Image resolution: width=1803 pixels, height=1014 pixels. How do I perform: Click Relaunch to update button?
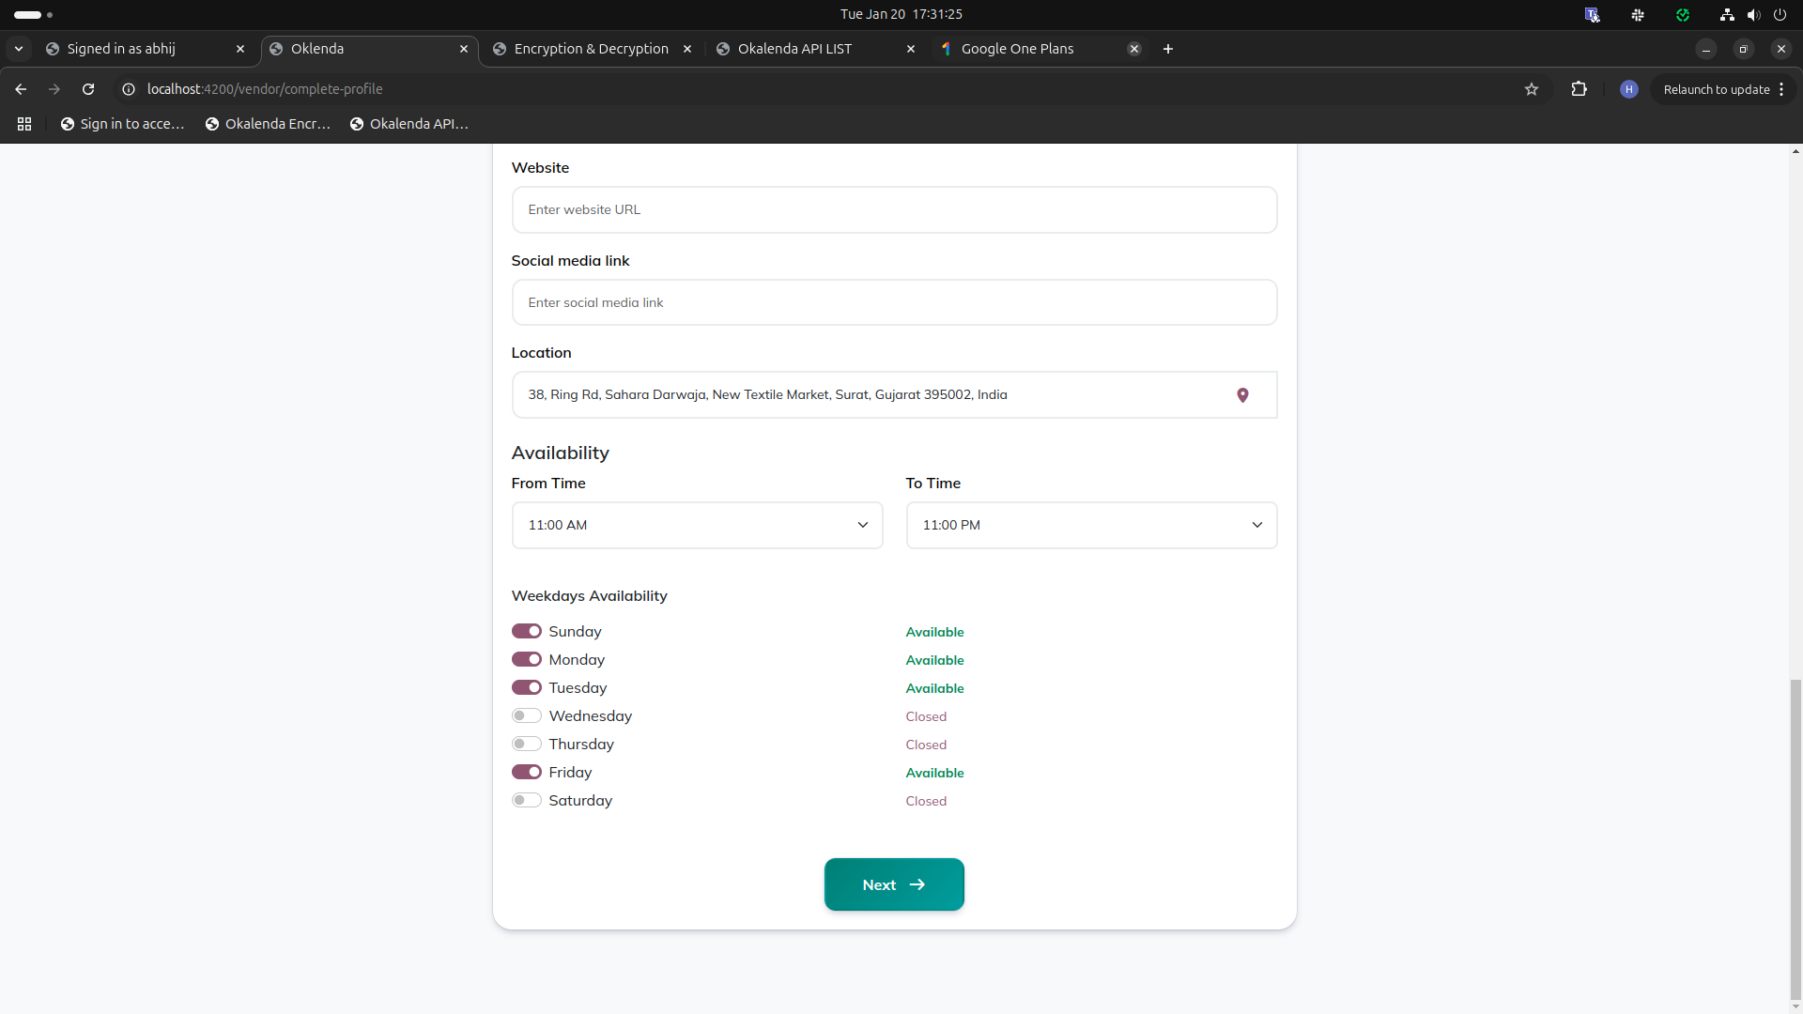[x=1716, y=89]
